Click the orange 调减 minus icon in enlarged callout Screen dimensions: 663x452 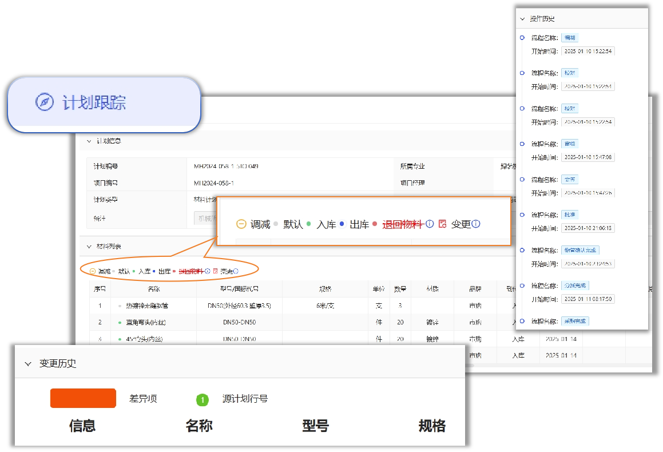point(241,224)
